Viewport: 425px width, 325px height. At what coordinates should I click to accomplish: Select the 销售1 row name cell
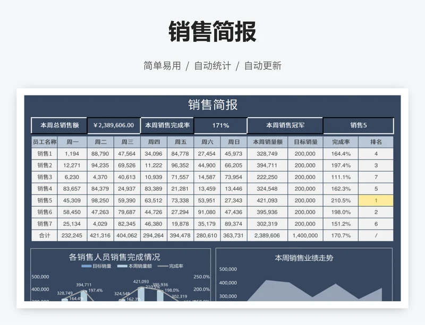click(45, 154)
